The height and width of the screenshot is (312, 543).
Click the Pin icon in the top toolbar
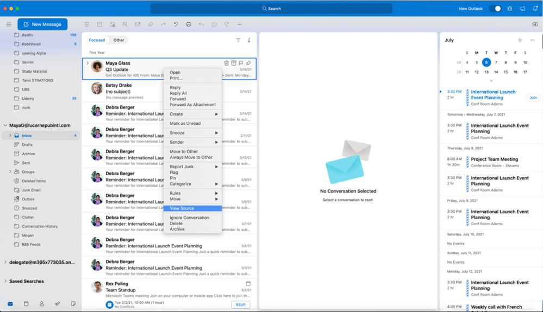[151, 24]
